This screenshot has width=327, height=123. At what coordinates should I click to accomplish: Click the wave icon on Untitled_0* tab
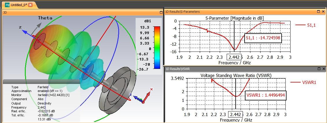click(7, 5)
